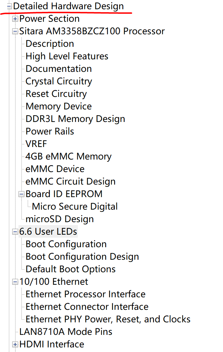This screenshot has height=352, width=223.
Task: Expand the Power Section node
Action: 15,19
